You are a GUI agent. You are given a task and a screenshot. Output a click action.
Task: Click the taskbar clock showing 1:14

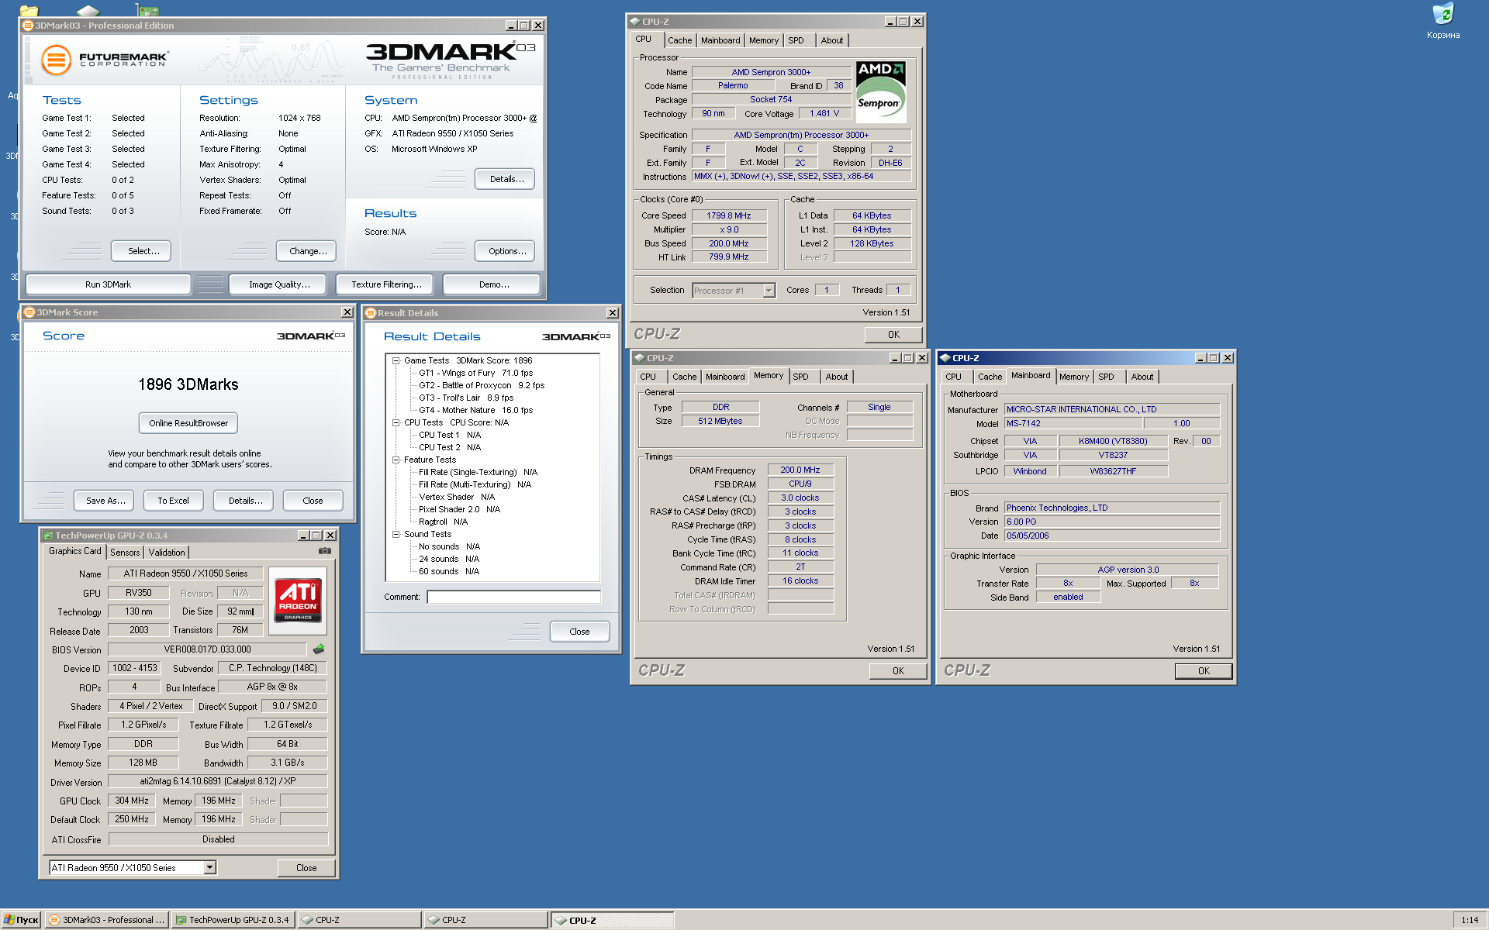click(1470, 920)
